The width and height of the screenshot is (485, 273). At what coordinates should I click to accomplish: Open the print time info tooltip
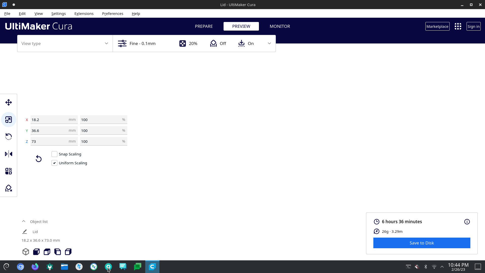[467, 221]
